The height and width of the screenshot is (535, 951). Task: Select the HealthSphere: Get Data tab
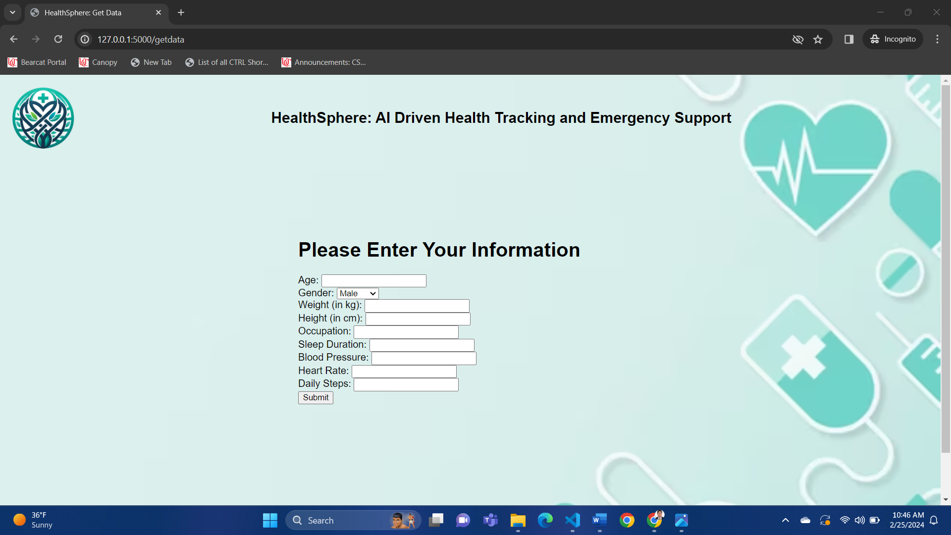tap(83, 12)
